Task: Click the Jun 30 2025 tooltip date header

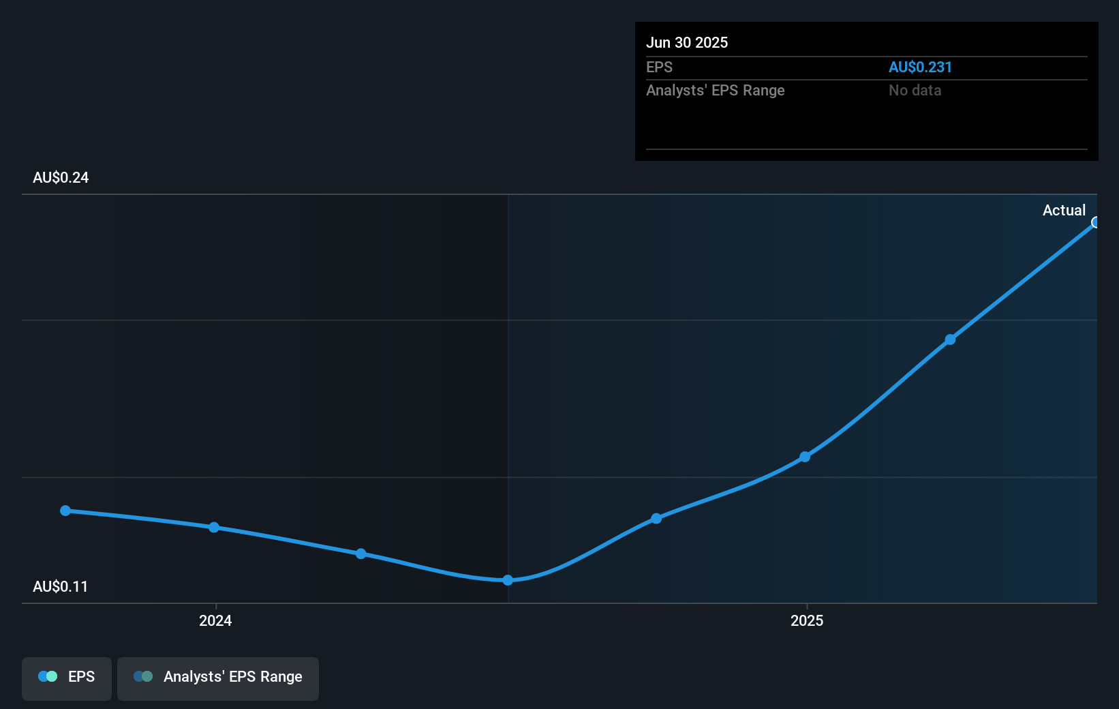Action: pos(687,43)
